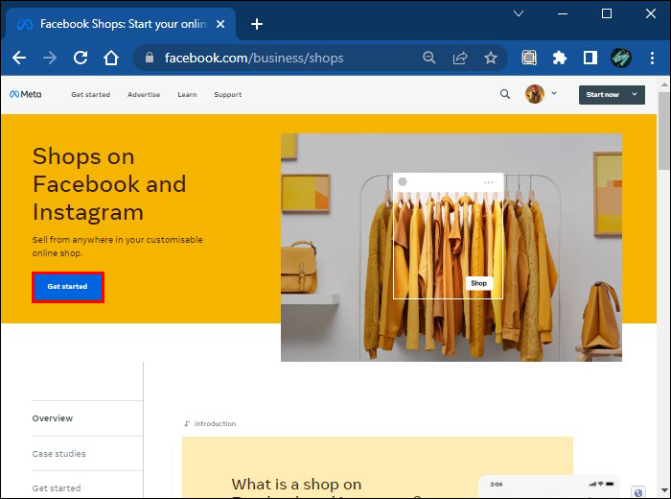Click the scrollbar down arrow
Screen dimensions: 671x499
(664, 490)
